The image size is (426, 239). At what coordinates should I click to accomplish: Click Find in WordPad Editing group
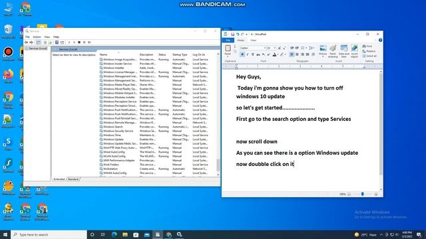pos(367,46)
